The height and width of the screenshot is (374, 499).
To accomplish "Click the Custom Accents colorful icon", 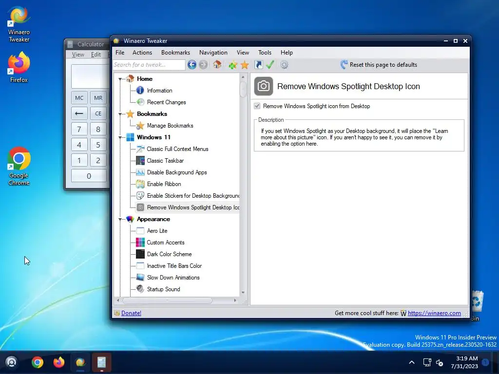I will tap(140, 243).
